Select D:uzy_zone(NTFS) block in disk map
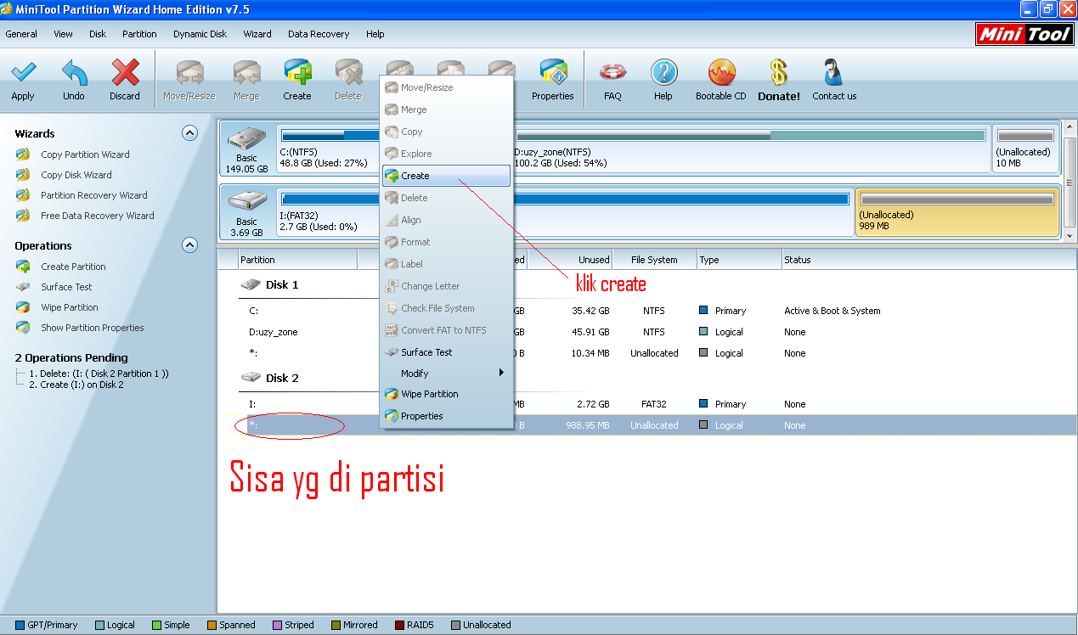The image size is (1078, 635). click(x=751, y=149)
